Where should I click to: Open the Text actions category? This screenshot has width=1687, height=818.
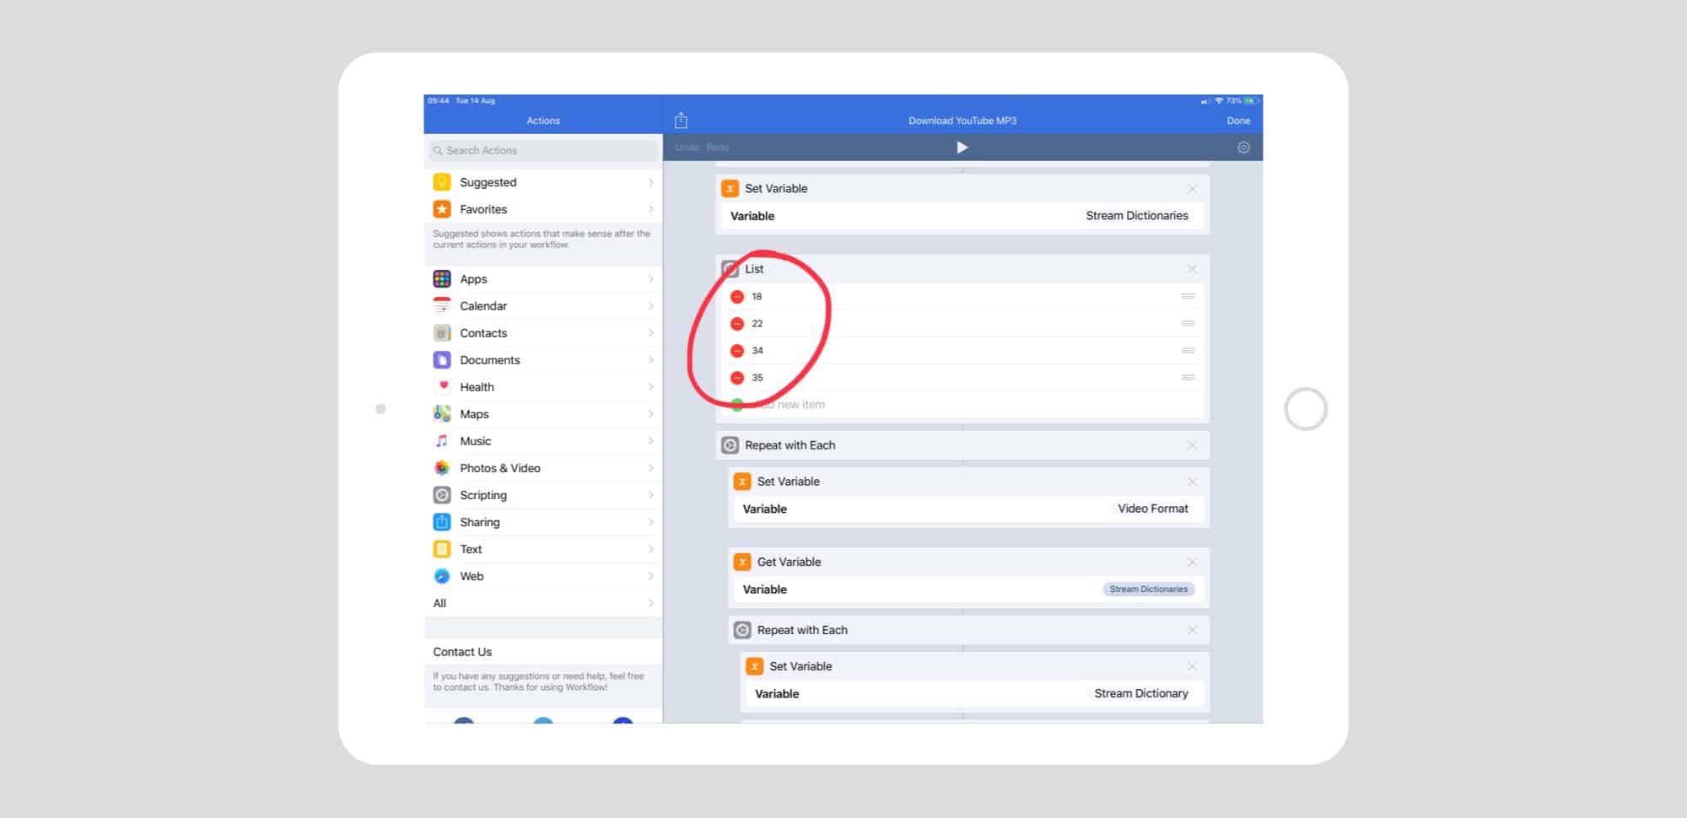[543, 549]
